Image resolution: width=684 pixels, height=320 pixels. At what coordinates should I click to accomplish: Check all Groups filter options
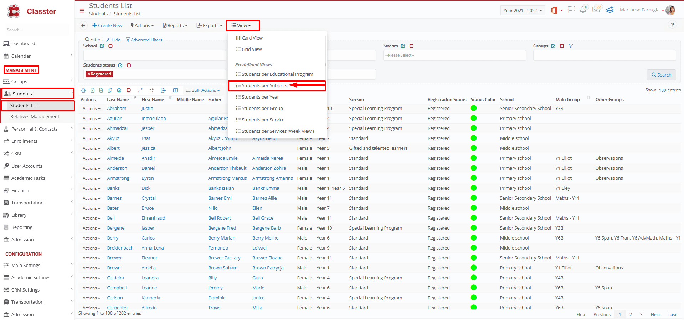tap(553, 46)
